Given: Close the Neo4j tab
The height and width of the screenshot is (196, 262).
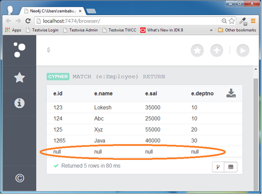Looking at the screenshot, I should (80, 11).
